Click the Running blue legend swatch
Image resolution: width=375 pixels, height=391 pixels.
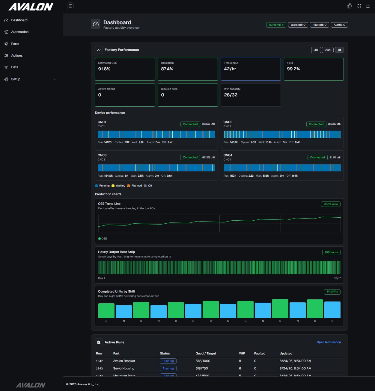(97, 186)
